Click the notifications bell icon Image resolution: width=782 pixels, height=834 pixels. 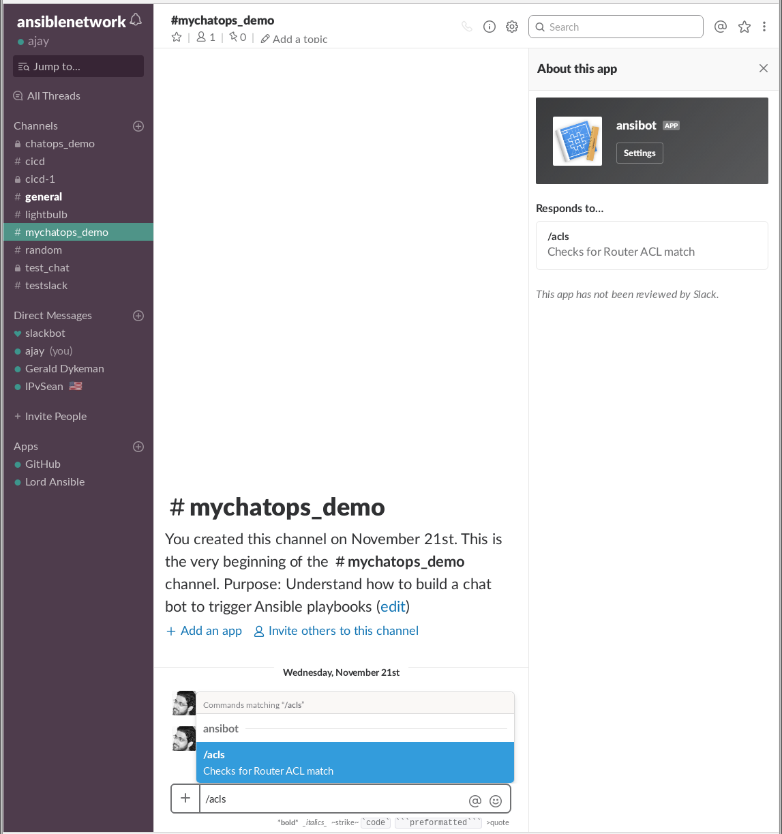[x=136, y=20]
